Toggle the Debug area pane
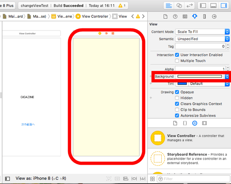This screenshot has height=184, width=231. click(213, 6)
